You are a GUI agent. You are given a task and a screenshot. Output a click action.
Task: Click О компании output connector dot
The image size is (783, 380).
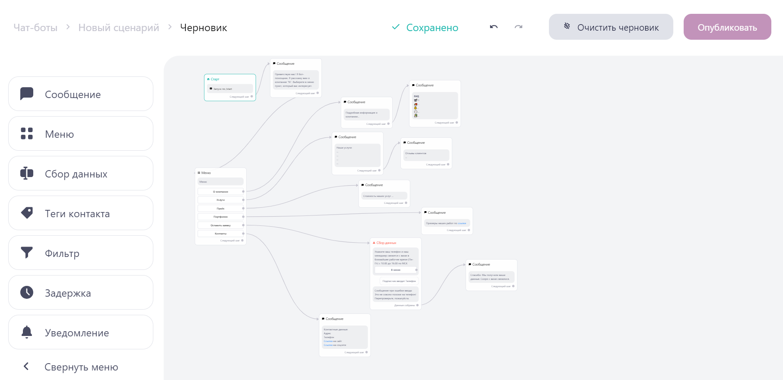(243, 191)
